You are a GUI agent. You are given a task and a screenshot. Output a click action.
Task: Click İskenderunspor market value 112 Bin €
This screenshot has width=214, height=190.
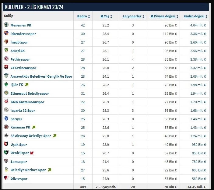point(170,34)
